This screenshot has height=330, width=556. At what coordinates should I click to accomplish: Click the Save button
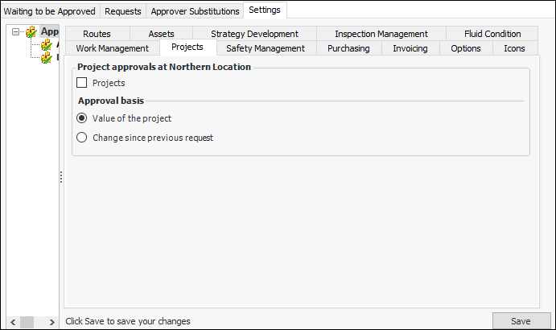521,321
